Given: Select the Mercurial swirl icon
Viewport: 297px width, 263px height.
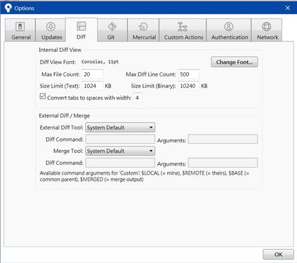Looking at the screenshot, I should pyautogui.click(x=143, y=27).
